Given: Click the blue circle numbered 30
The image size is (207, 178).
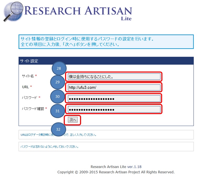Looking at the screenshot, I should tap(57, 96).
